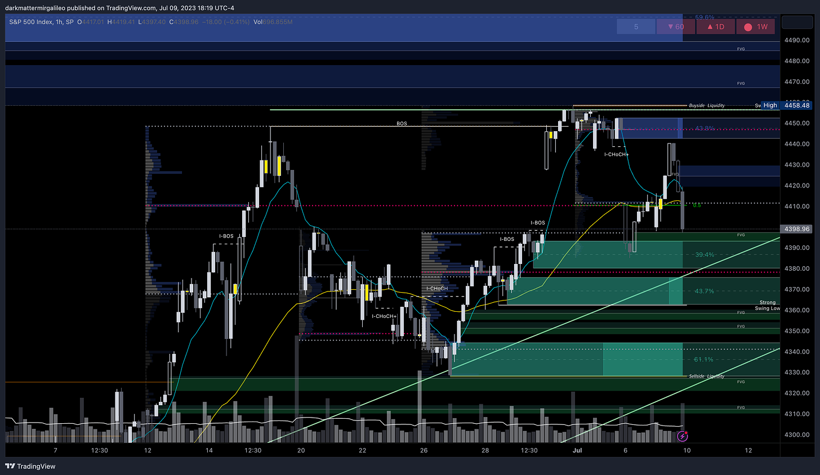Click the FVG label near 4470.00
This screenshot has width=820, height=475.
click(741, 83)
